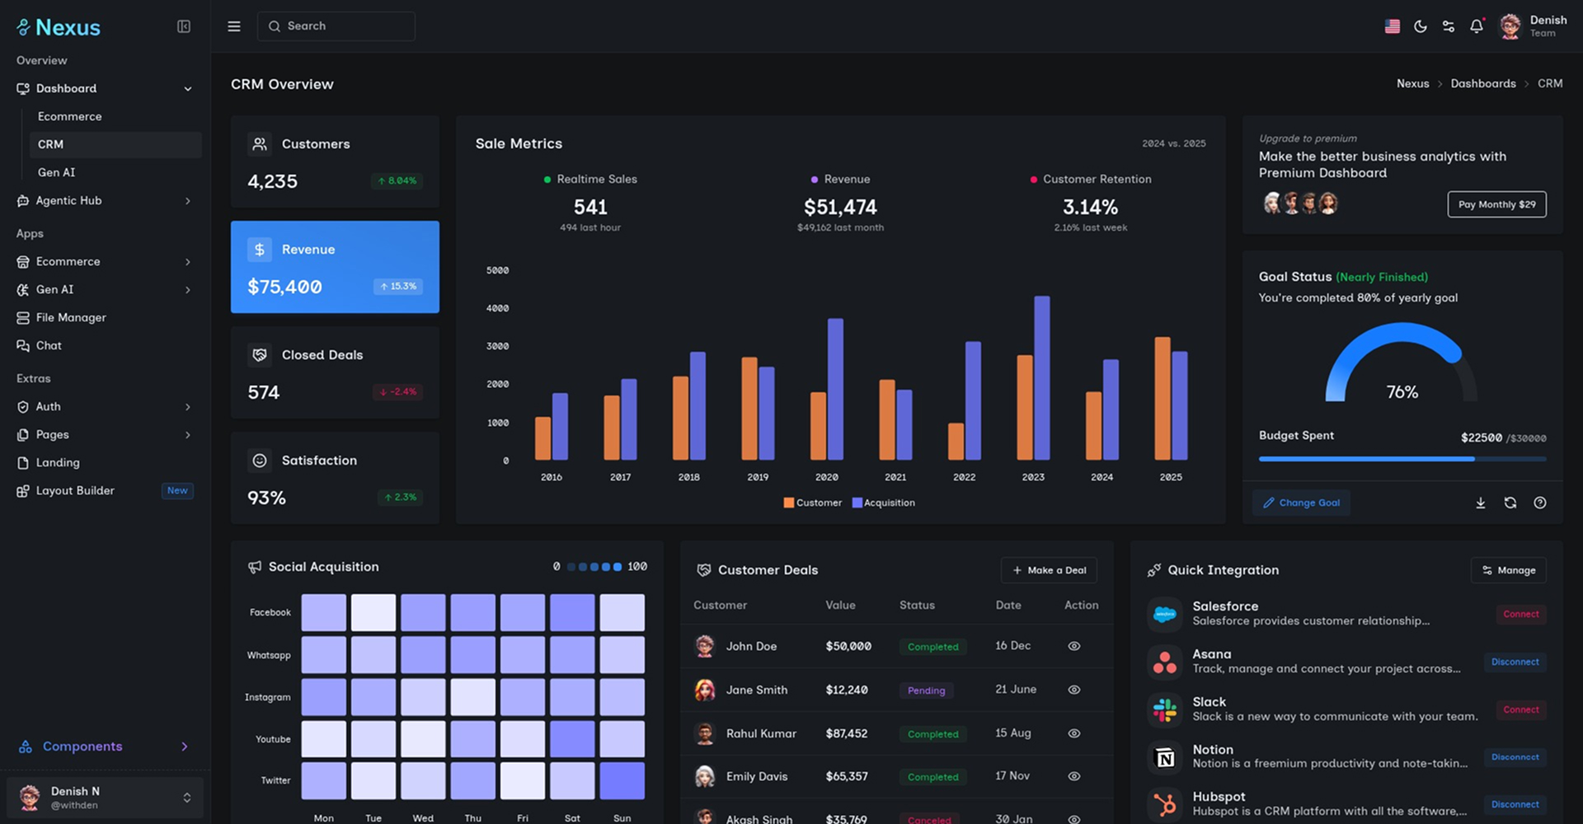View John Doe deal details

[x=1073, y=646]
